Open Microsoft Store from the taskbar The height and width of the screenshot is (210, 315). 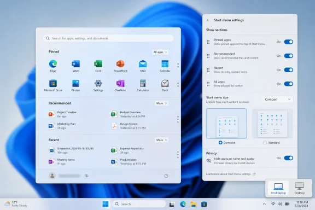[x=204, y=204]
